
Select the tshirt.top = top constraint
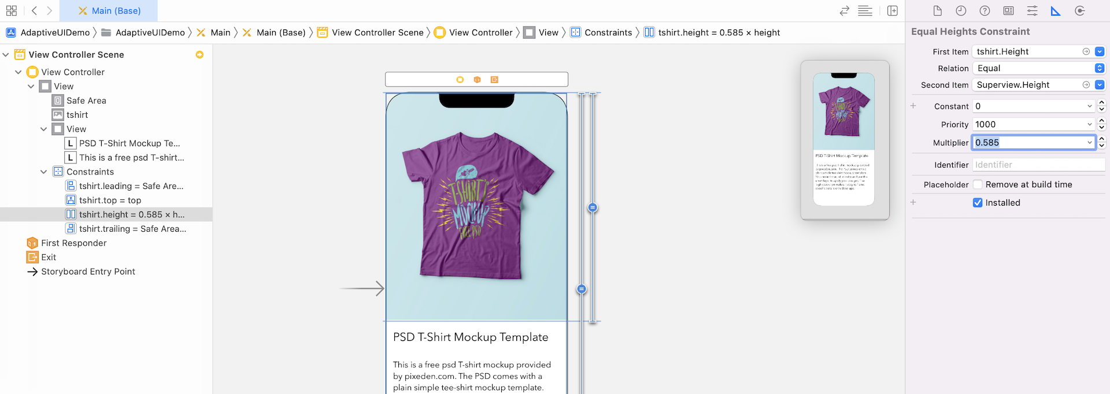pos(110,200)
